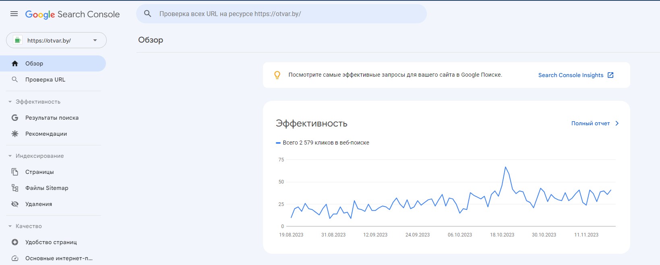Click the Google Search Console logo
The height and width of the screenshot is (265, 660).
pyautogui.click(x=72, y=14)
